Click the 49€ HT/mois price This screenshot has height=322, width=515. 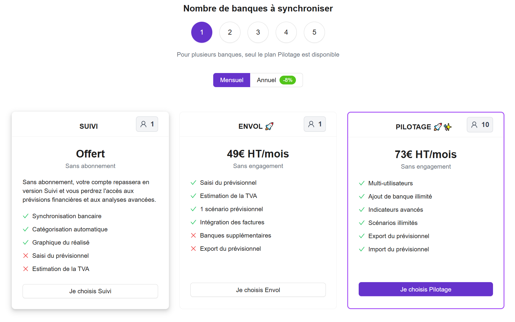click(x=258, y=154)
